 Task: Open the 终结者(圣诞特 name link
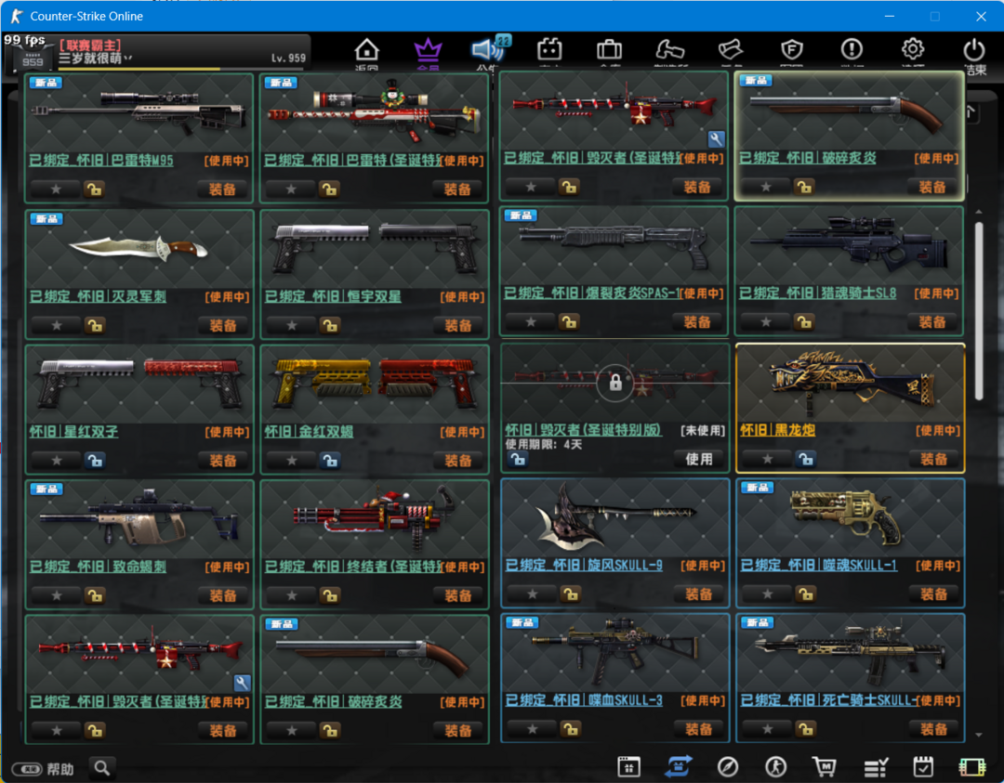pos(353,567)
